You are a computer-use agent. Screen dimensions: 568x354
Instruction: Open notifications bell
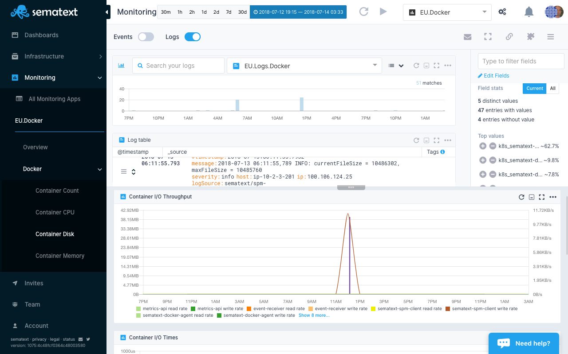529,12
